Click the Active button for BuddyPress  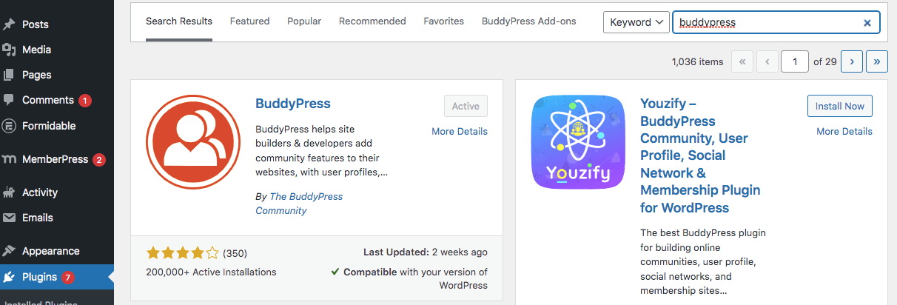(x=466, y=106)
